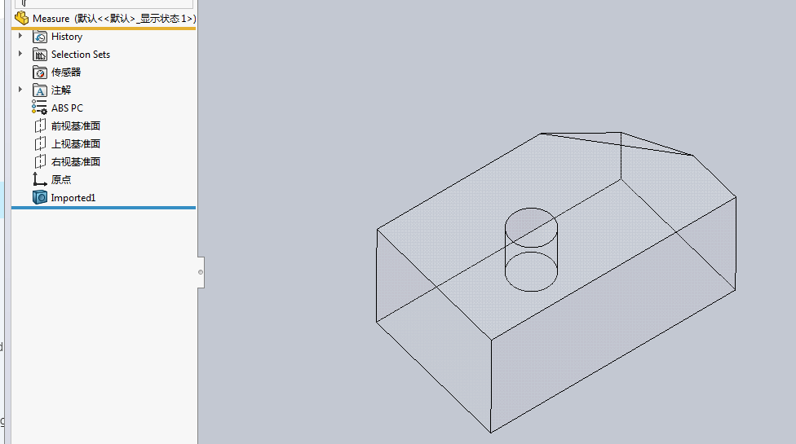Select the 原点 origin text
The height and width of the screenshot is (444, 796).
pyautogui.click(x=61, y=180)
